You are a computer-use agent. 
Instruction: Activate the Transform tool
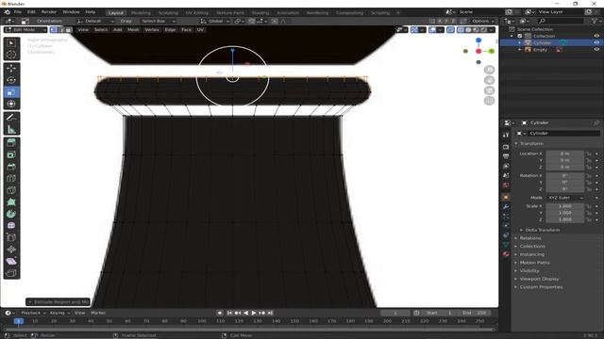pos(11,104)
